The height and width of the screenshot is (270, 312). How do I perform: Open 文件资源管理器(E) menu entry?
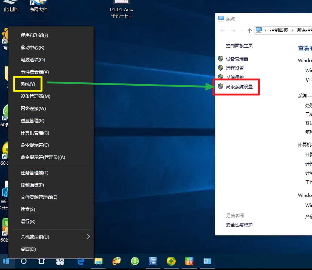click(39, 197)
